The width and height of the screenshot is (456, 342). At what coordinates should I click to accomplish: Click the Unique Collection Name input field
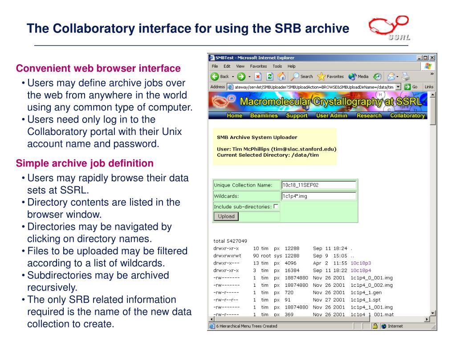point(319,185)
